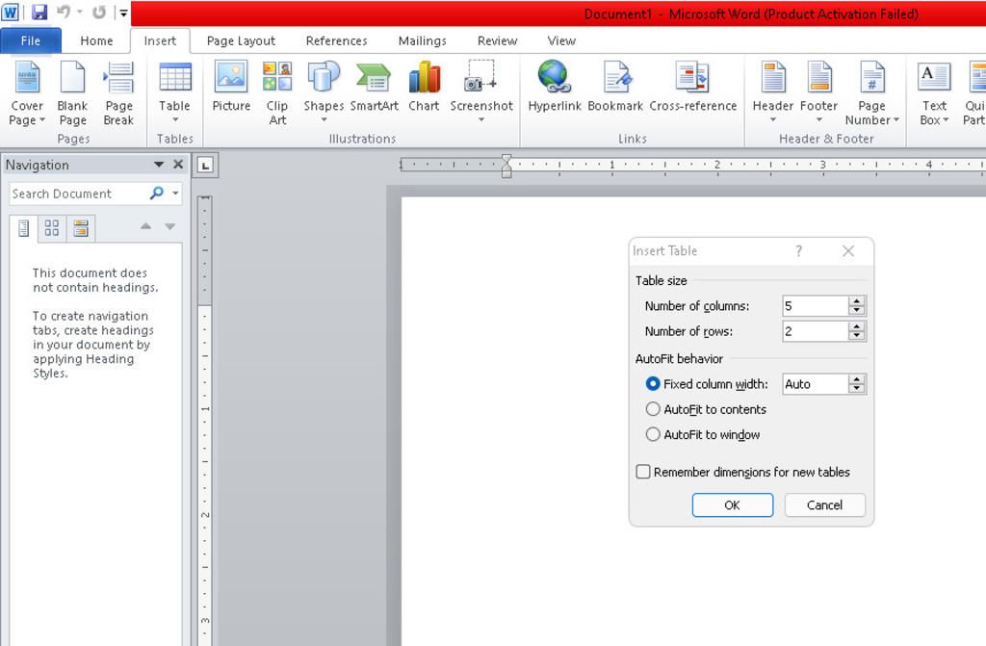The image size is (986, 646).
Task: Open the File tab
Action: [31, 40]
